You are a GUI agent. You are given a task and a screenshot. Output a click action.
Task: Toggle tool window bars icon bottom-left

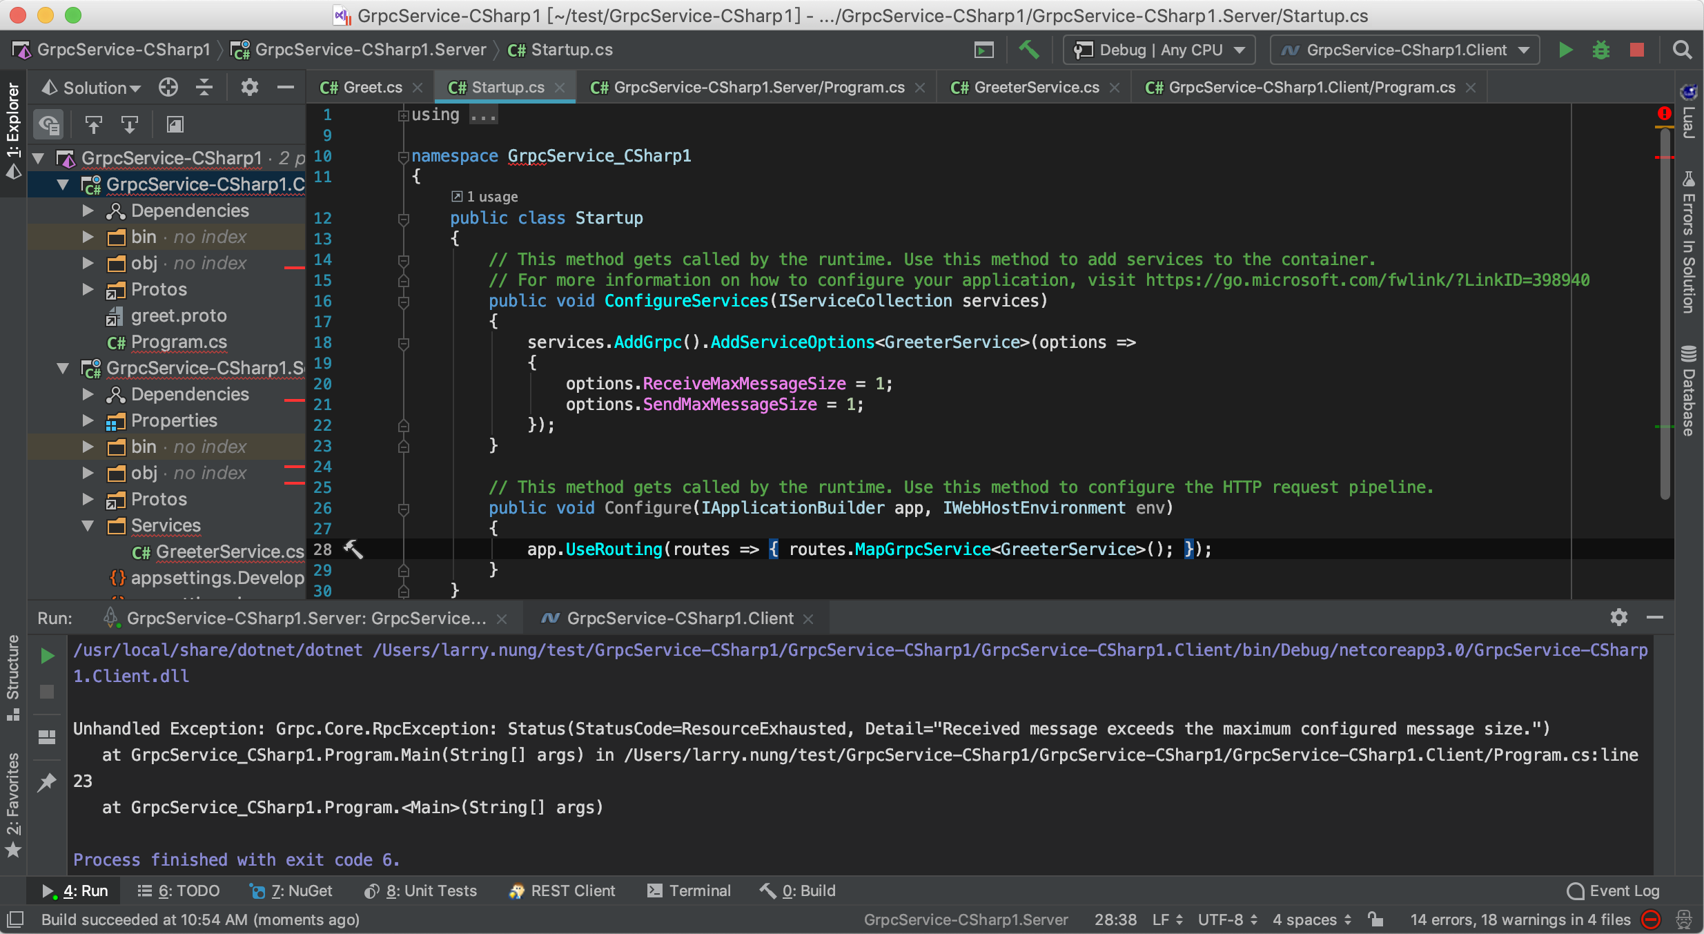[15, 920]
